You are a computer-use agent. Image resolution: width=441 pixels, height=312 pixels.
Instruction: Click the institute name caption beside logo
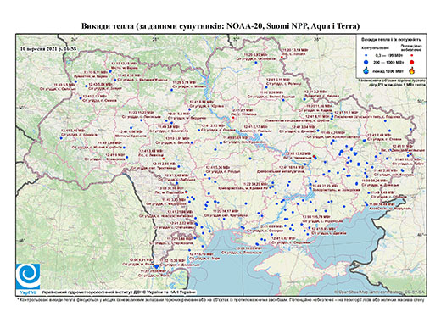(119, 292)
